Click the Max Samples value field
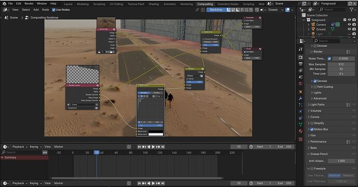Image resolution: width=358 pixels, height=187 pixels. click(341, 64)
